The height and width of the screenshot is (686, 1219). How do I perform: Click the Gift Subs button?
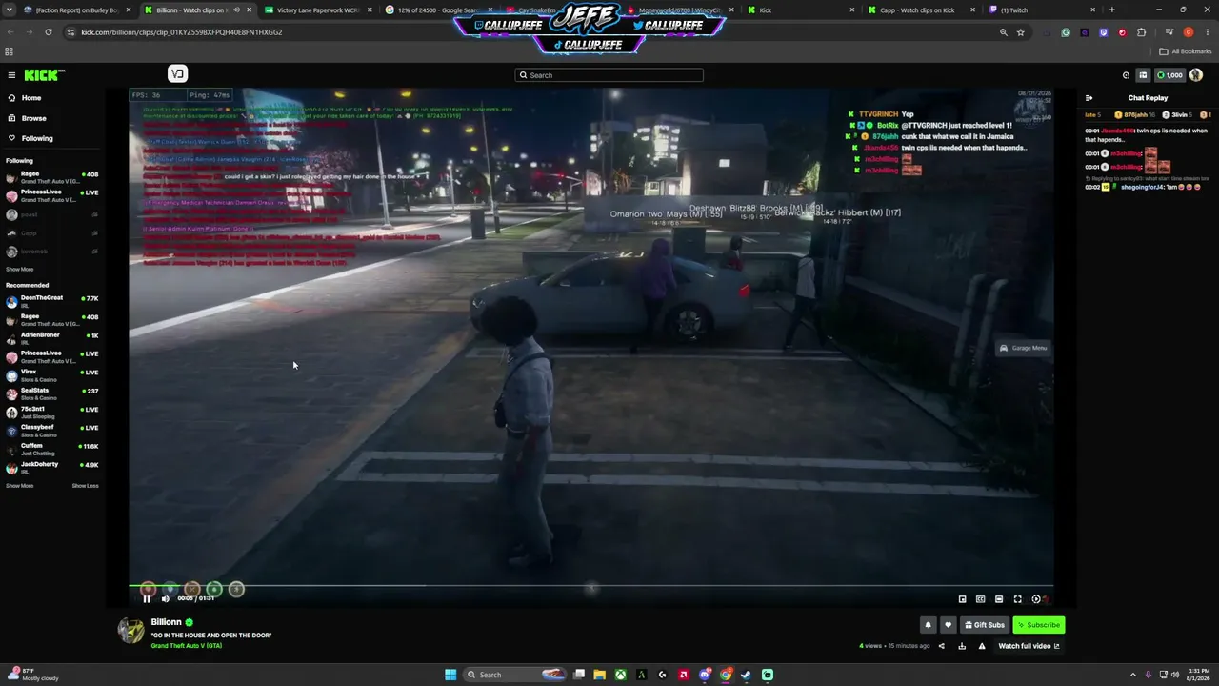[x=985, y=625]
